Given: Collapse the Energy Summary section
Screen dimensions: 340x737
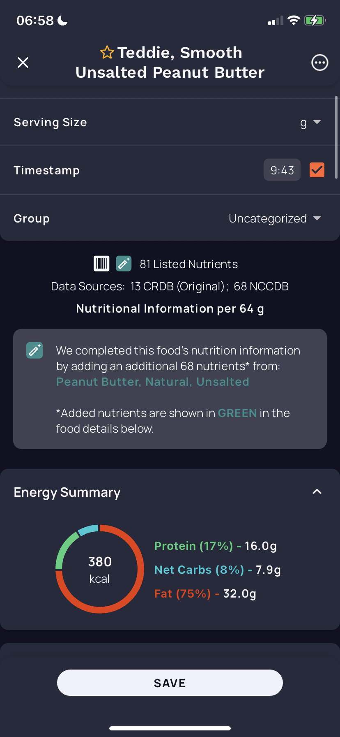Looking at the screenshot, I should click(x=317, y=491).
